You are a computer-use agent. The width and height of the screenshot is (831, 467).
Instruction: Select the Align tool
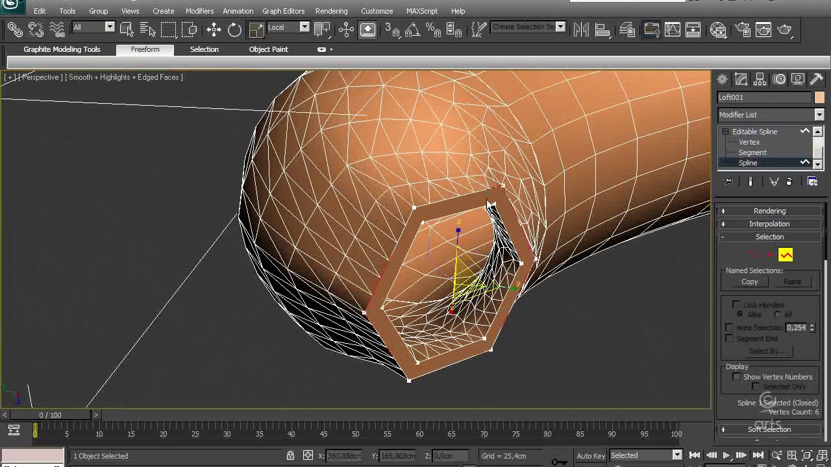[602, 29]
